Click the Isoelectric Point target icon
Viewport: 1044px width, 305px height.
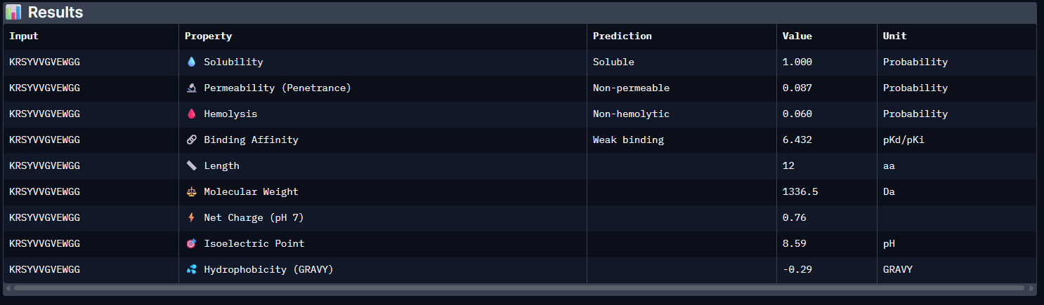click(191, 243)
